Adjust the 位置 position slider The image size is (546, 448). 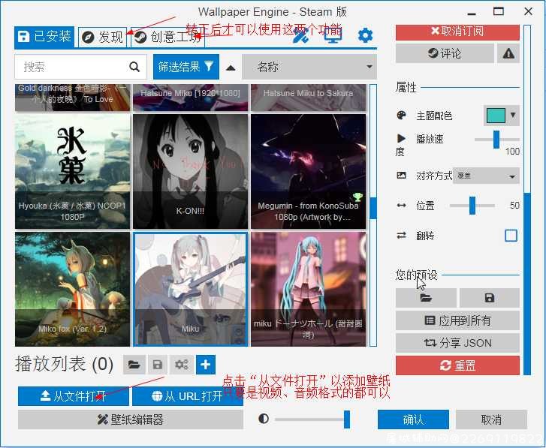tap(472, 206)
